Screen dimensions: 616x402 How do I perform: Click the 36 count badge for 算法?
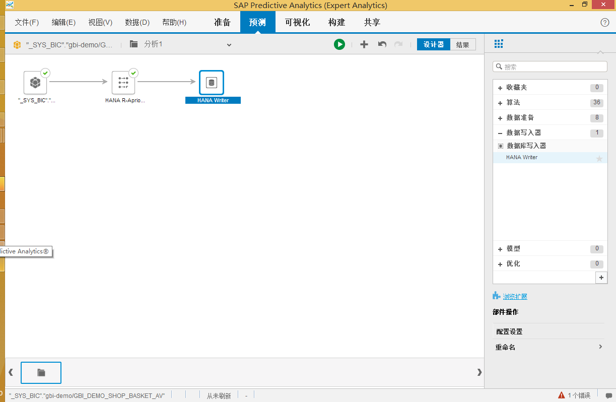click(597, 103)
